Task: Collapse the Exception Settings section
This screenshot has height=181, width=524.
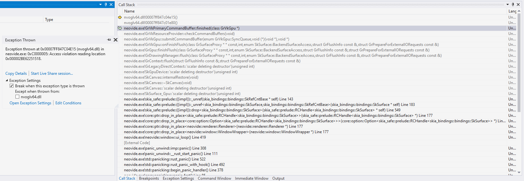Action: 7,81
